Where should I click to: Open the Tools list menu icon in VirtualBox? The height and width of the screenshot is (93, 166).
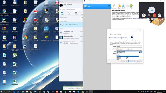coord(109,6)
